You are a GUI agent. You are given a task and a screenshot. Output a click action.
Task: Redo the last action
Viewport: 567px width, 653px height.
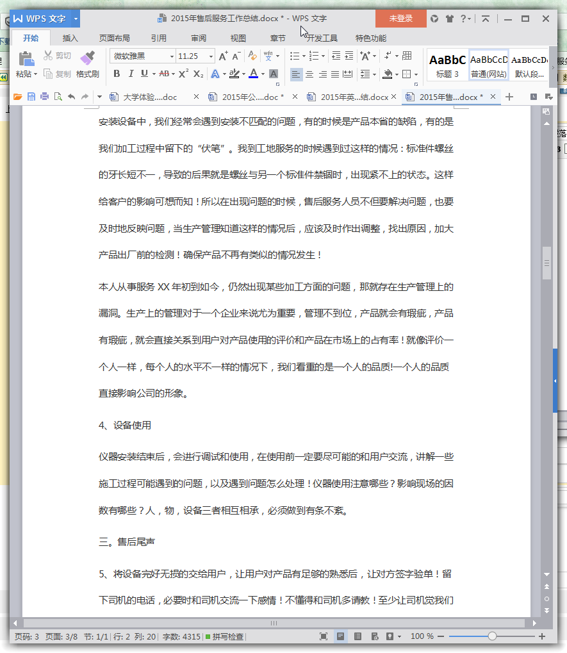85,97
